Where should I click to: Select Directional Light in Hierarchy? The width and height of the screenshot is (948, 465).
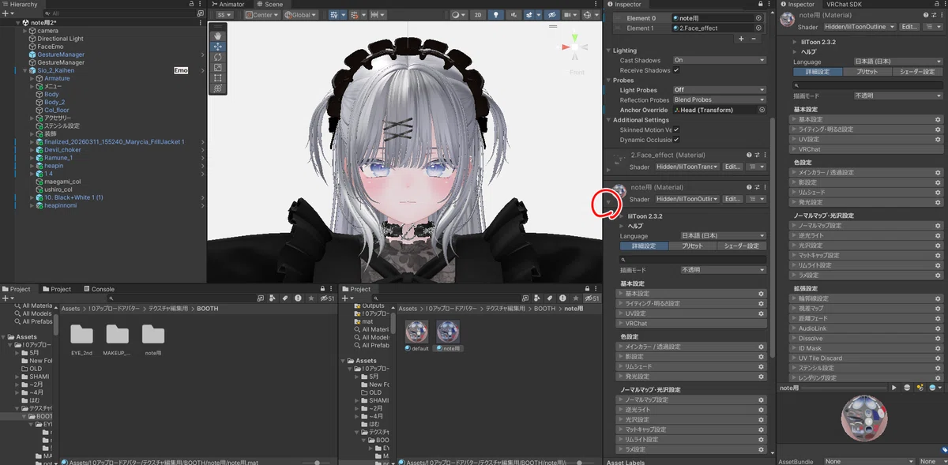pos(60,39)
